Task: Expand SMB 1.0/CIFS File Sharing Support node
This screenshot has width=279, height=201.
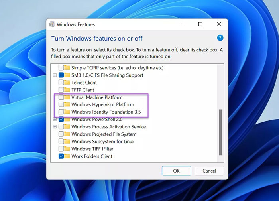Action: [x=55, y=75]
